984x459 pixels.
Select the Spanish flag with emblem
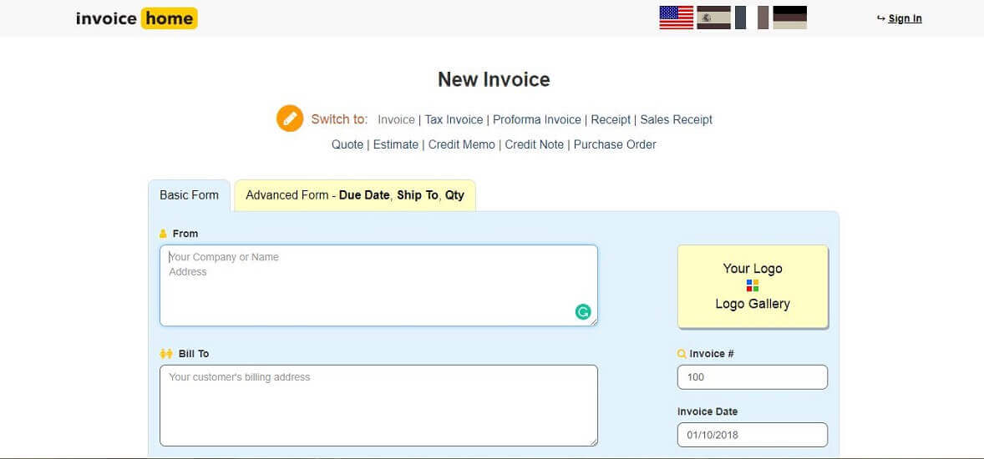coord(714,18)
